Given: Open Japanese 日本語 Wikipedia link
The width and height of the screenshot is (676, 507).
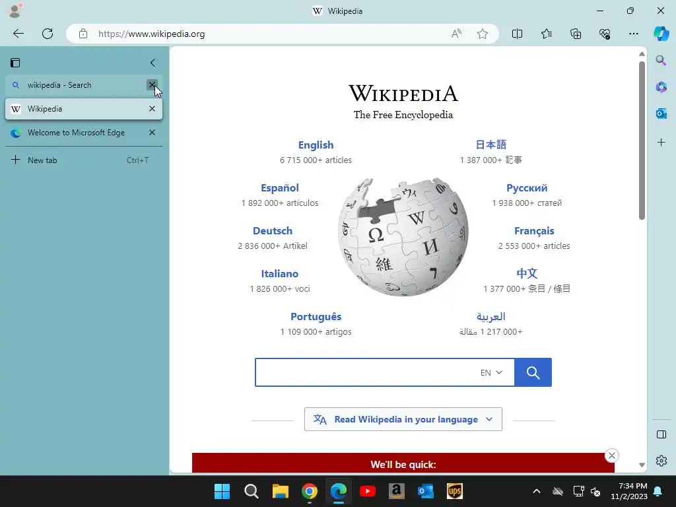Looking at the screenshot, I should 490,145.
